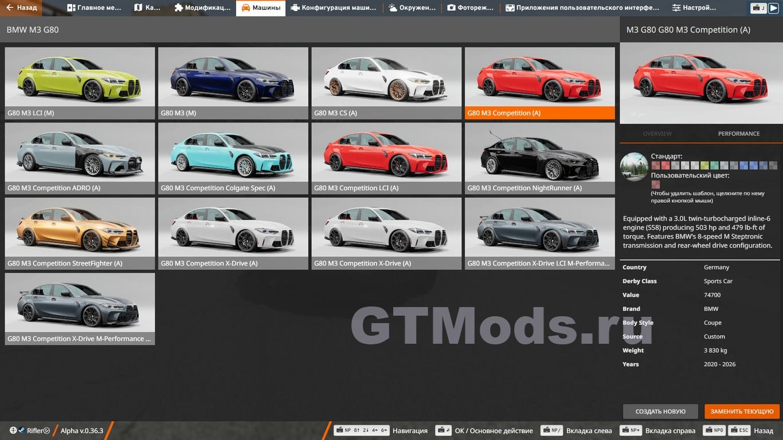The image size is (783, 440).
Task: Click the orange ЗАМЕНИТЬ ТЕКУЩУЮ button
Action: coord(742,411)
